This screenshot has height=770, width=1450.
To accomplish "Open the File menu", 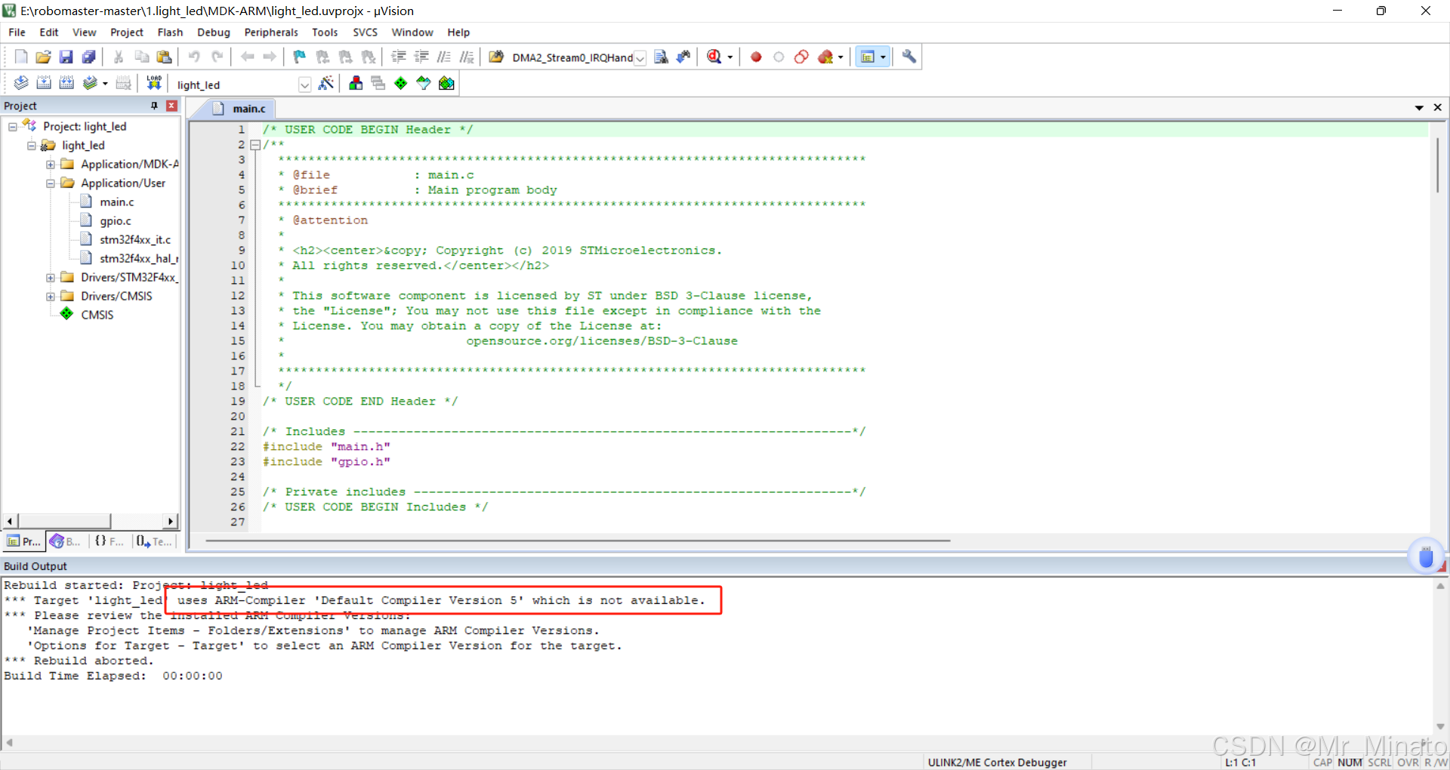I will pos(17,32).
